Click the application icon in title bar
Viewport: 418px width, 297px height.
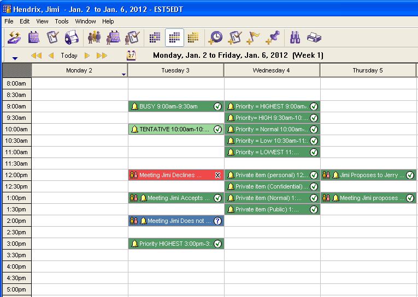click(7, 9)
